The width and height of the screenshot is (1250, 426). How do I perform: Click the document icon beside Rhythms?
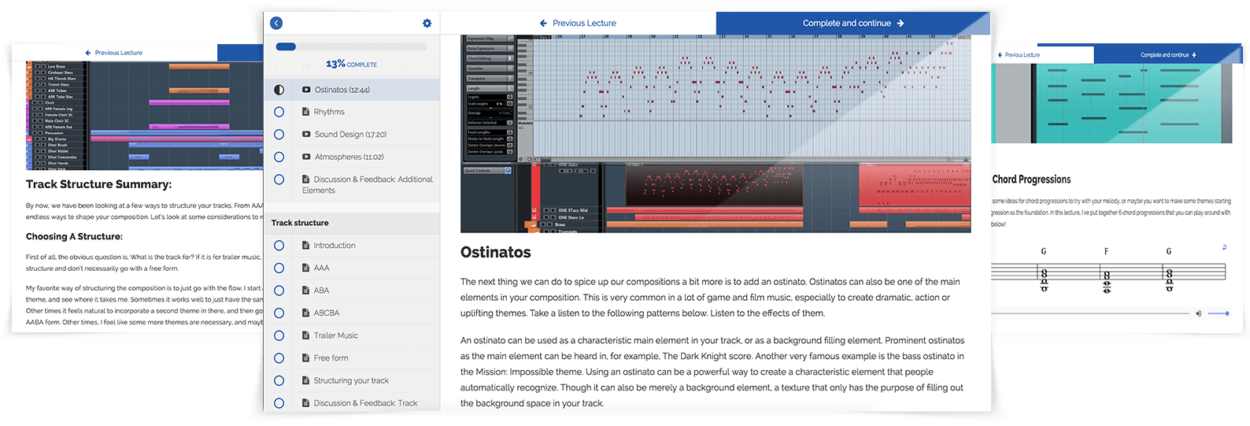[306, 112]
